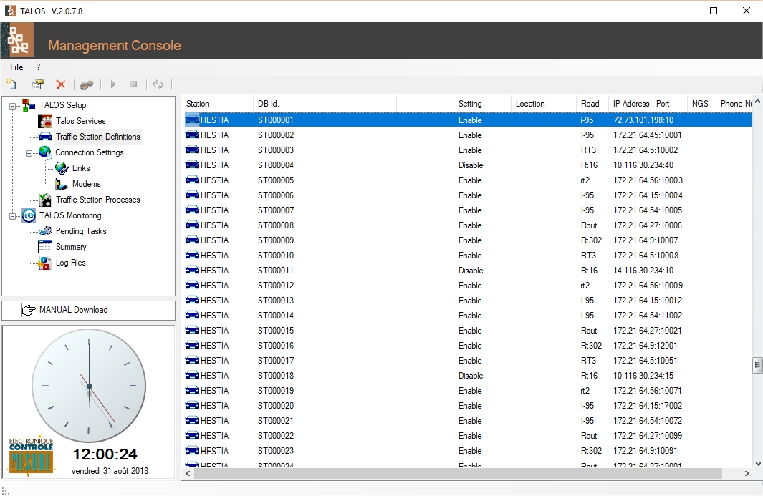Screen dimensions: 763x496
Task: Click the TALOS Monitoring eye icon
Action: [29, 215]
